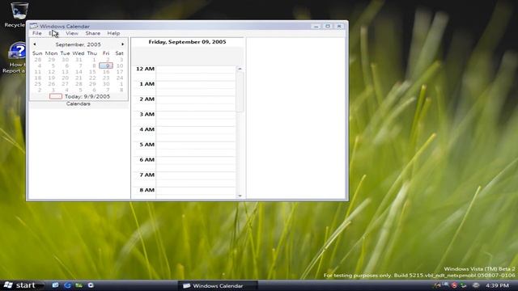Go to previous month in mini calendar
Screen dimensions: 518x291
[34, 44]
